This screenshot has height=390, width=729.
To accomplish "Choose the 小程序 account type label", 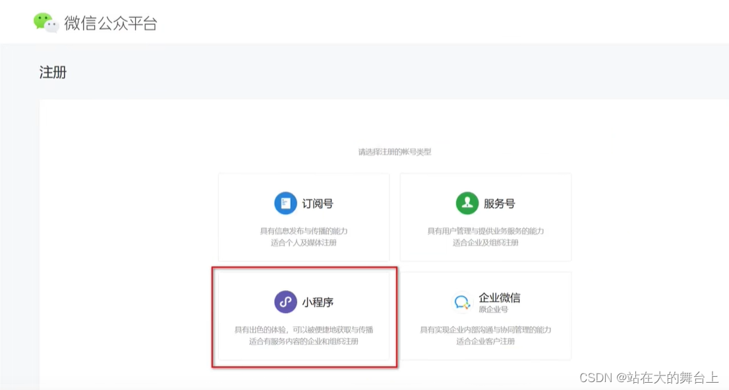I will point(318,302).
